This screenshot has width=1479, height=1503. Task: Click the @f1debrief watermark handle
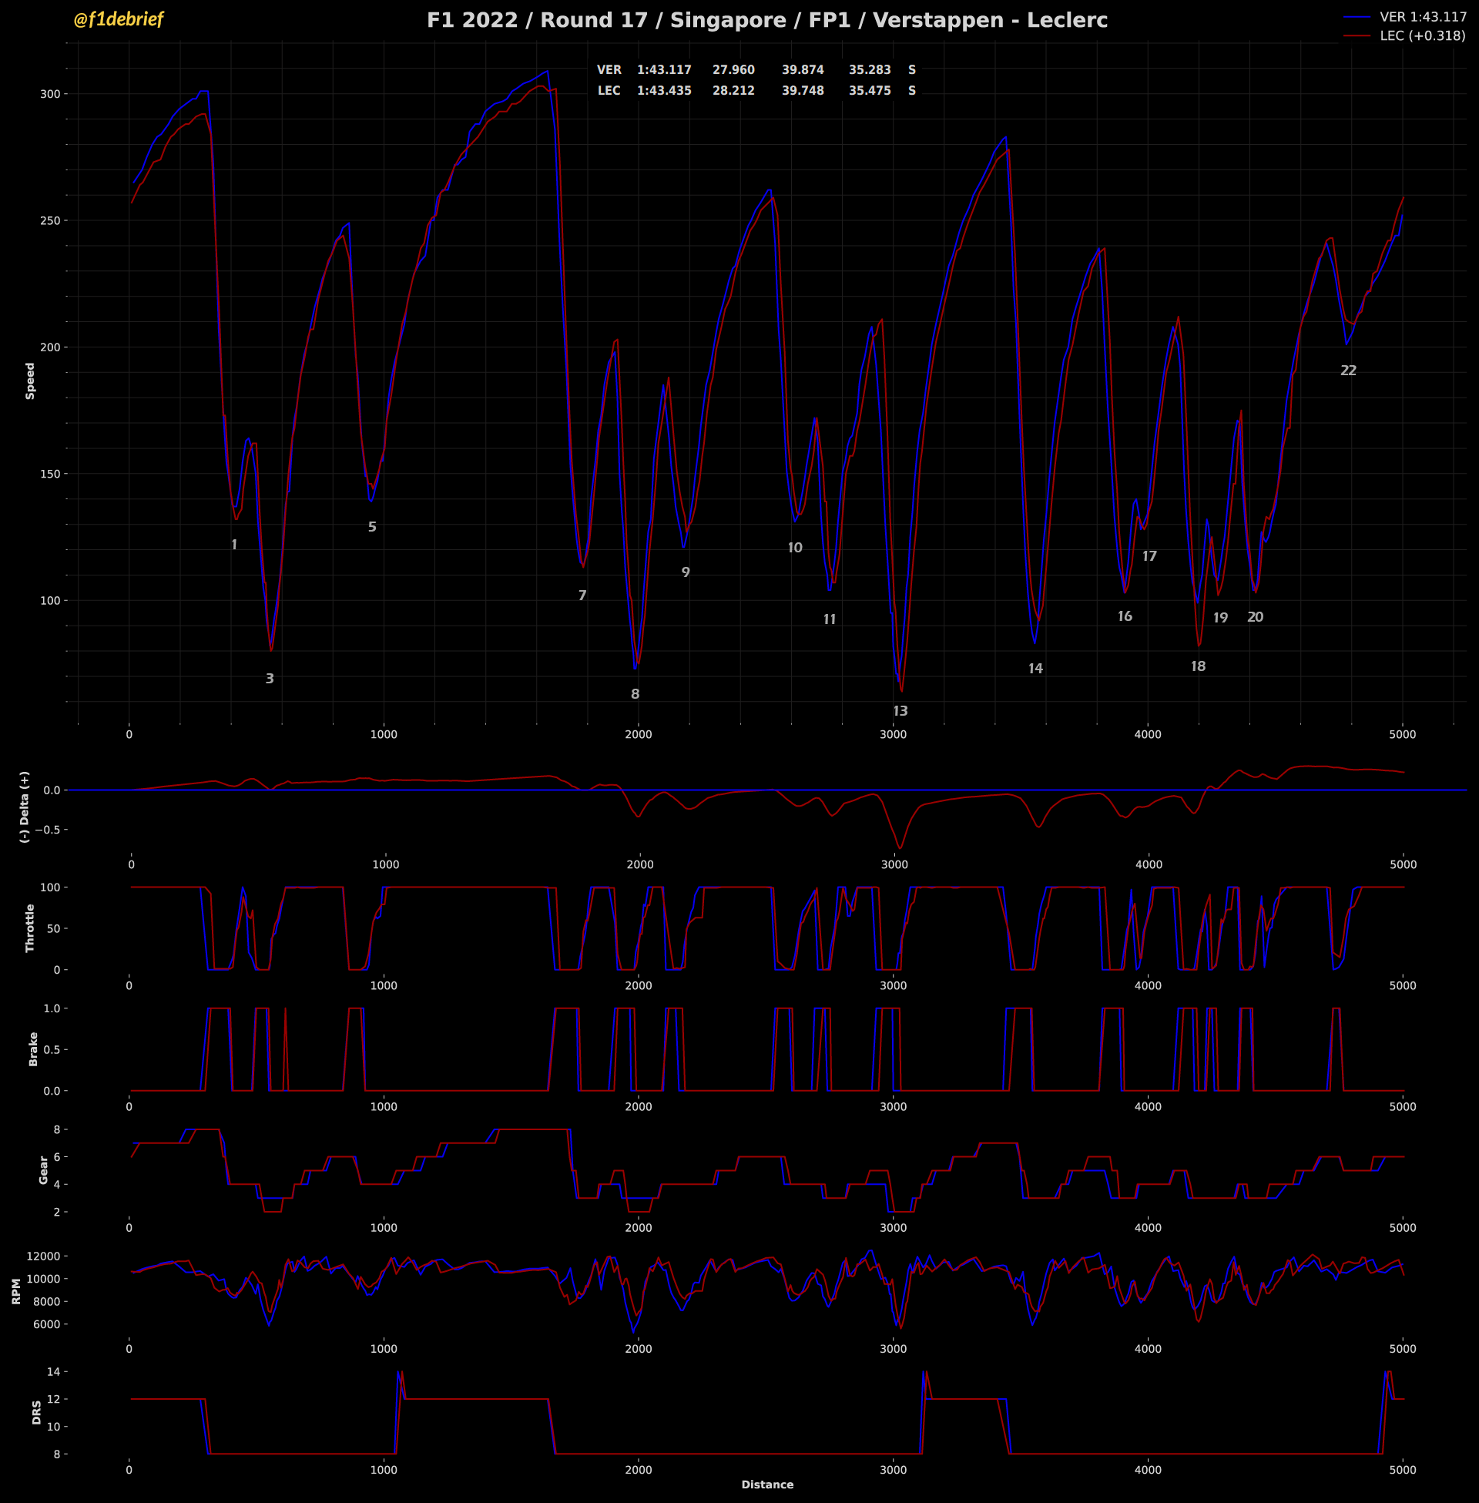coord(118,19)
